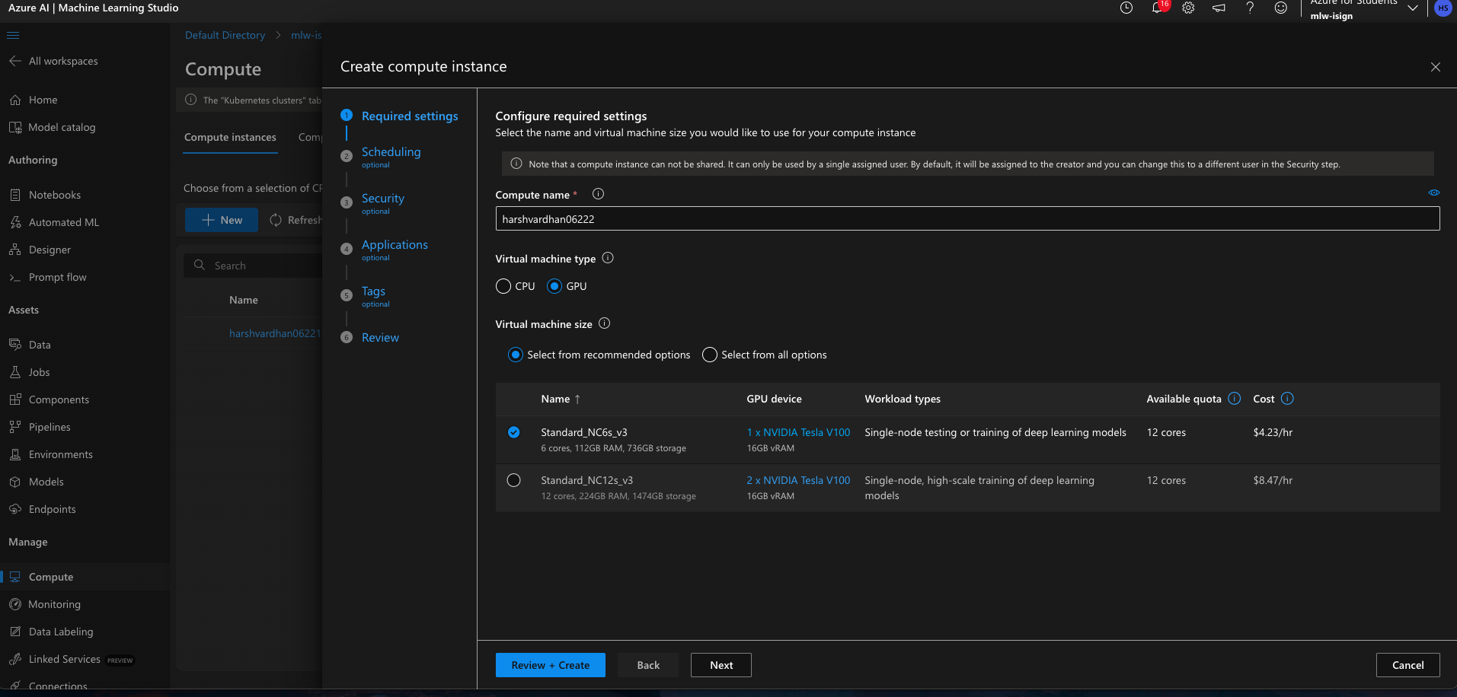Open the notifications bell icon

point(1157,8)
